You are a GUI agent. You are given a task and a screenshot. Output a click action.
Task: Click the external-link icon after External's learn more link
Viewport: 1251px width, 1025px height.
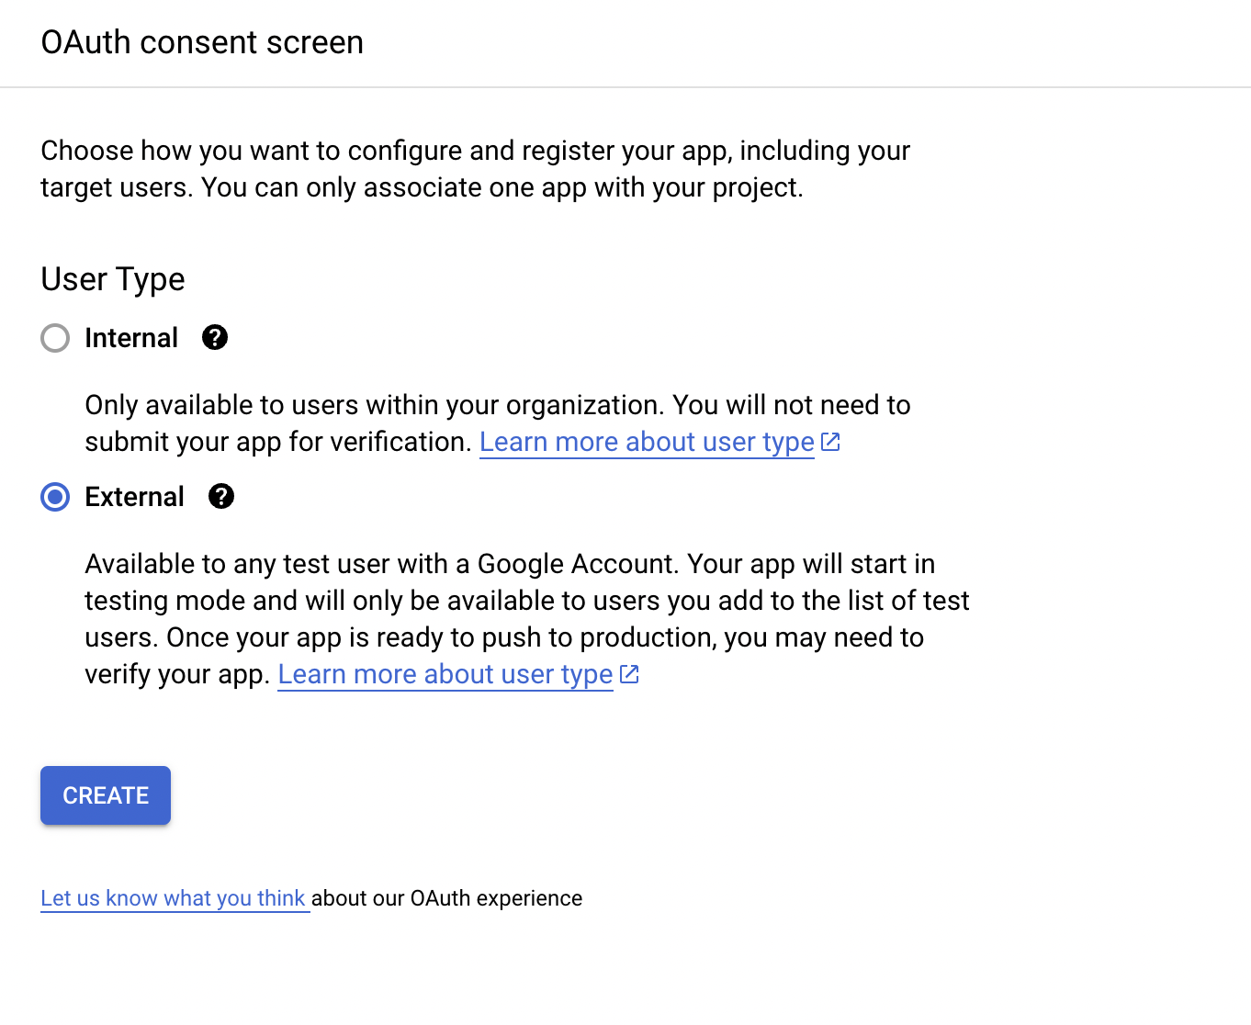click(629, 673)
